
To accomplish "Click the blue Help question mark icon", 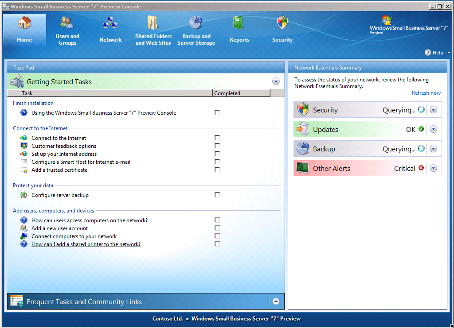I will (428, 53).
